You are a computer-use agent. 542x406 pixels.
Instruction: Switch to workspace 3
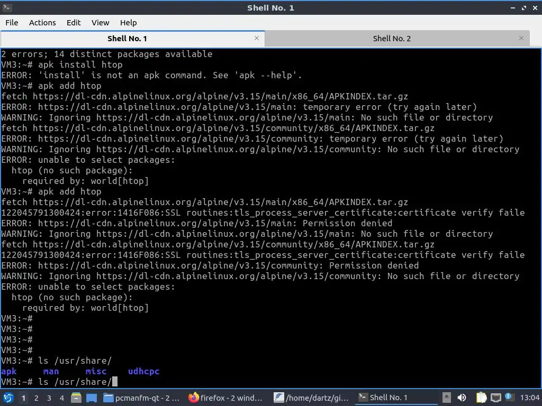tap(49, 398)
